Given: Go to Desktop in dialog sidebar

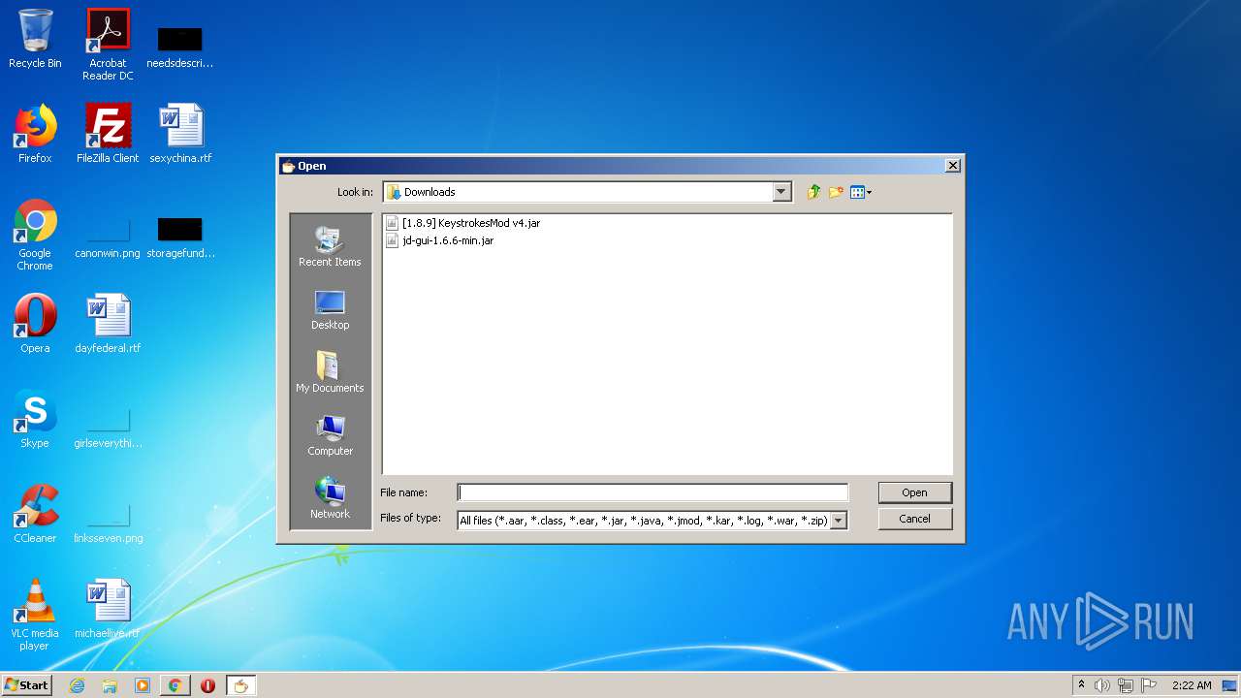Looking at the screenshot, I should (330, 310).
